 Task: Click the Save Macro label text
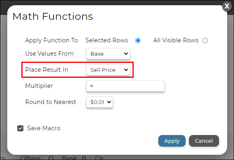pyautogui.click(x=43, y=128)
